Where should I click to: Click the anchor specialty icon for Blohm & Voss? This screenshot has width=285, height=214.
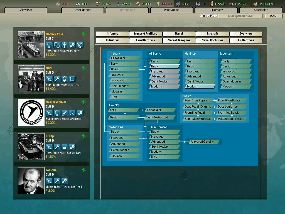coord(64,45)
